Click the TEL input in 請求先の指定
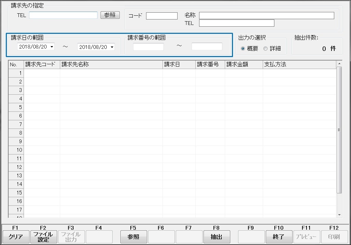The height and width of the screenshot is (245, 351). tap(63, 15)
